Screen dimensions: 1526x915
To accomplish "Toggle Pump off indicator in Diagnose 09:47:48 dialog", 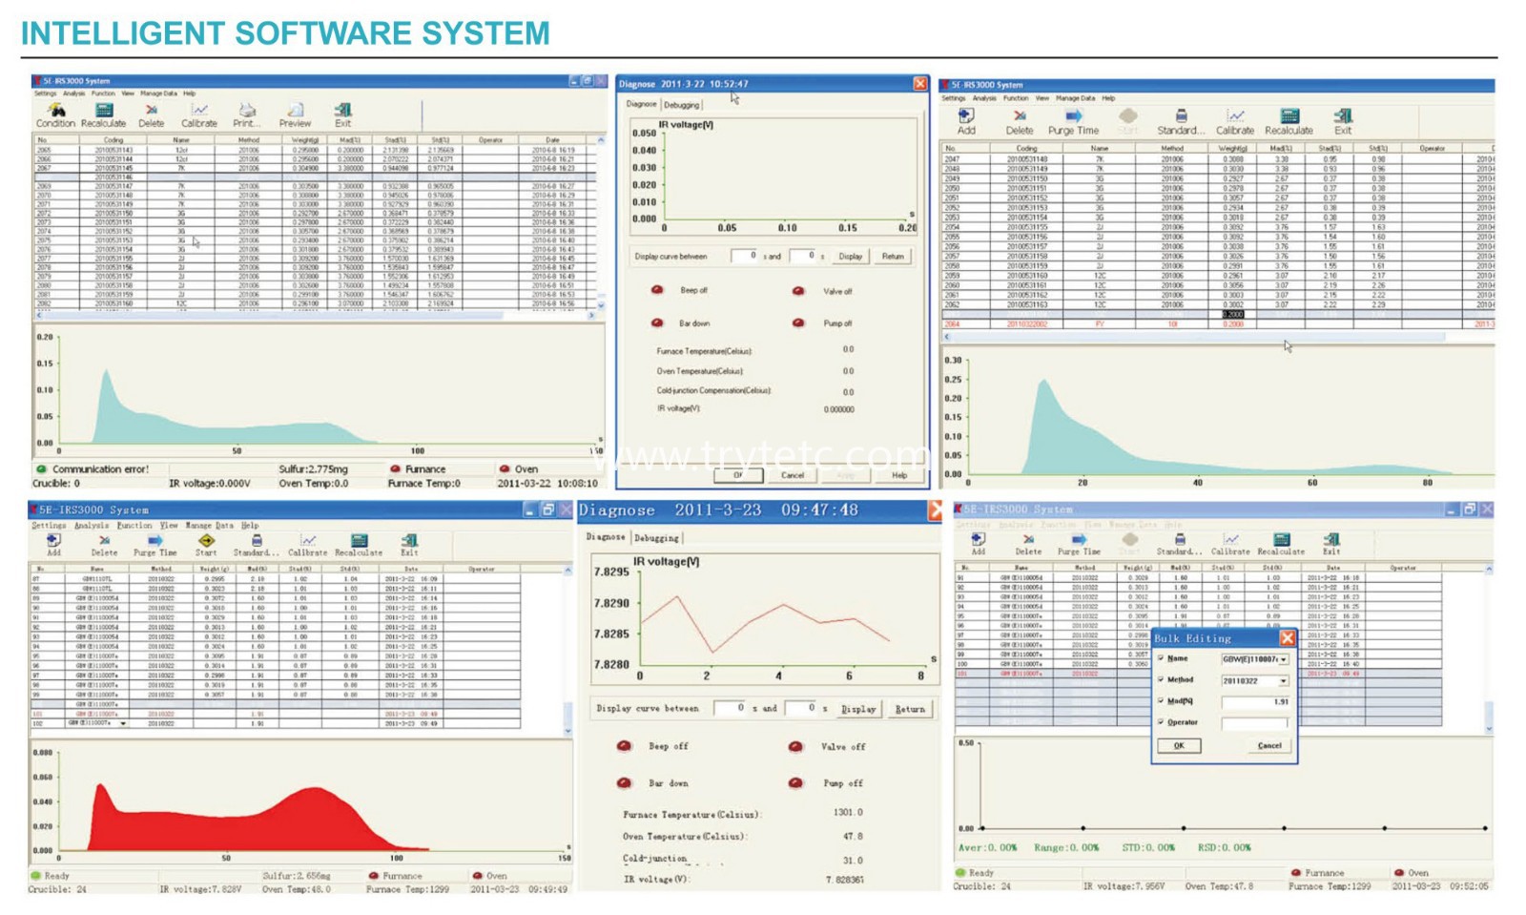I will click(795, 782).
